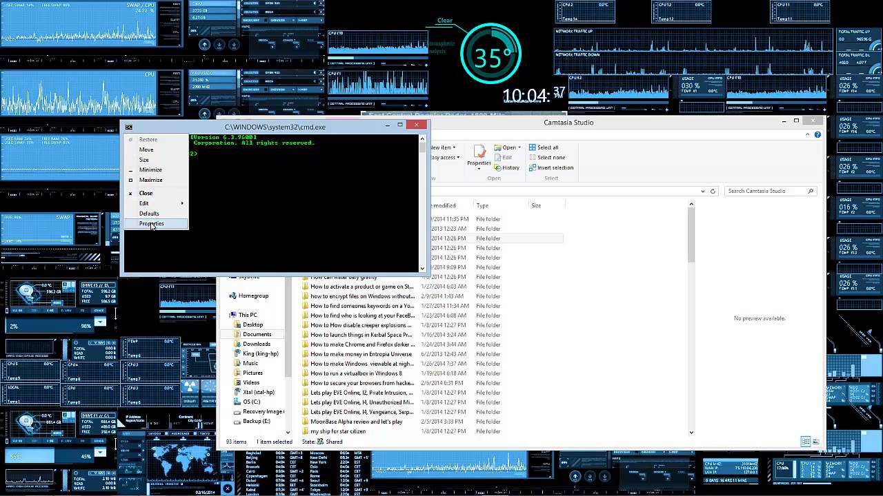This screenshot has width=883, height=496.
Task: Click the down arrow on the file list scrollbar
Action: pos(691,433)
